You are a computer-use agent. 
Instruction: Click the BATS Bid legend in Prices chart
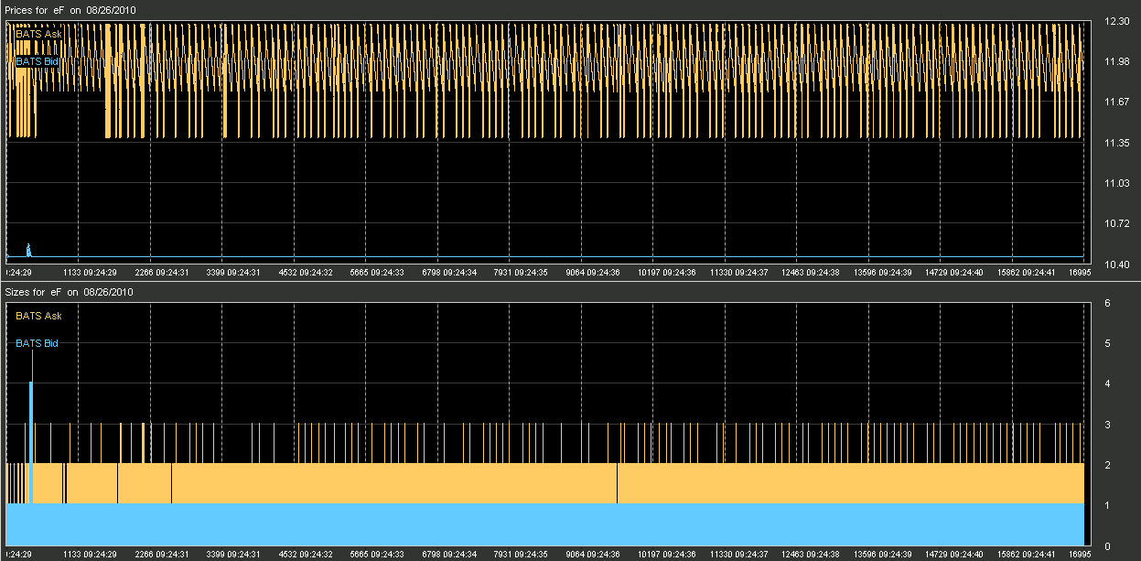click(38, 61)
